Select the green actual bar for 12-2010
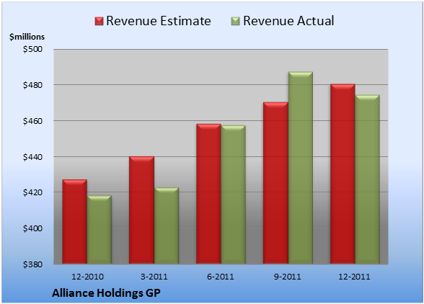424x304 pixels. pos(100,229)
